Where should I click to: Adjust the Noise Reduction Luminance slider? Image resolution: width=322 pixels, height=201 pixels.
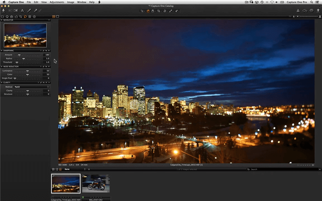point(27,71)
